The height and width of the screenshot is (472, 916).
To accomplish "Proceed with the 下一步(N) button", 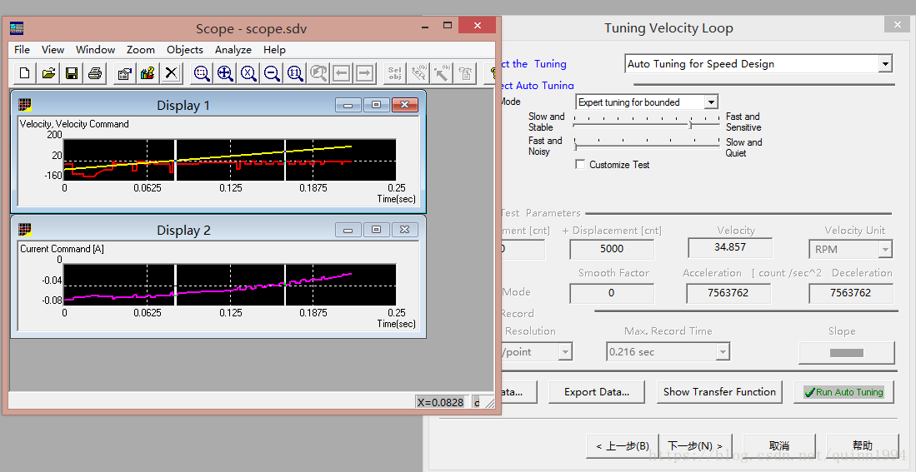I will coord(694,445).
